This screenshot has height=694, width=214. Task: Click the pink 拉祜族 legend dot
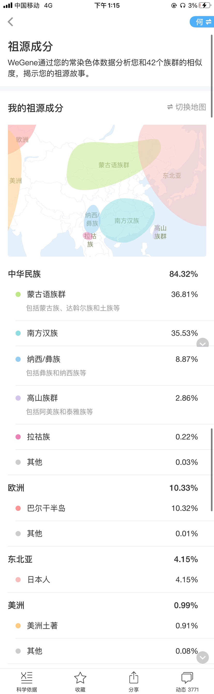pyautogui.click(x=18, y=437)
